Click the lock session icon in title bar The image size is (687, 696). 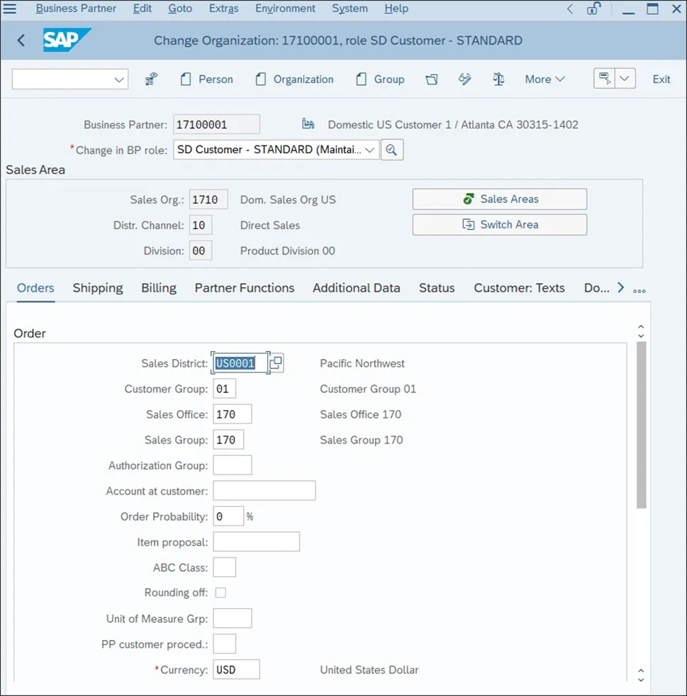coord(593,9)
